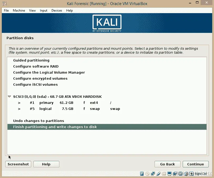Click the display settings status icon
214x178 pixels.
[x=169, y=174]
